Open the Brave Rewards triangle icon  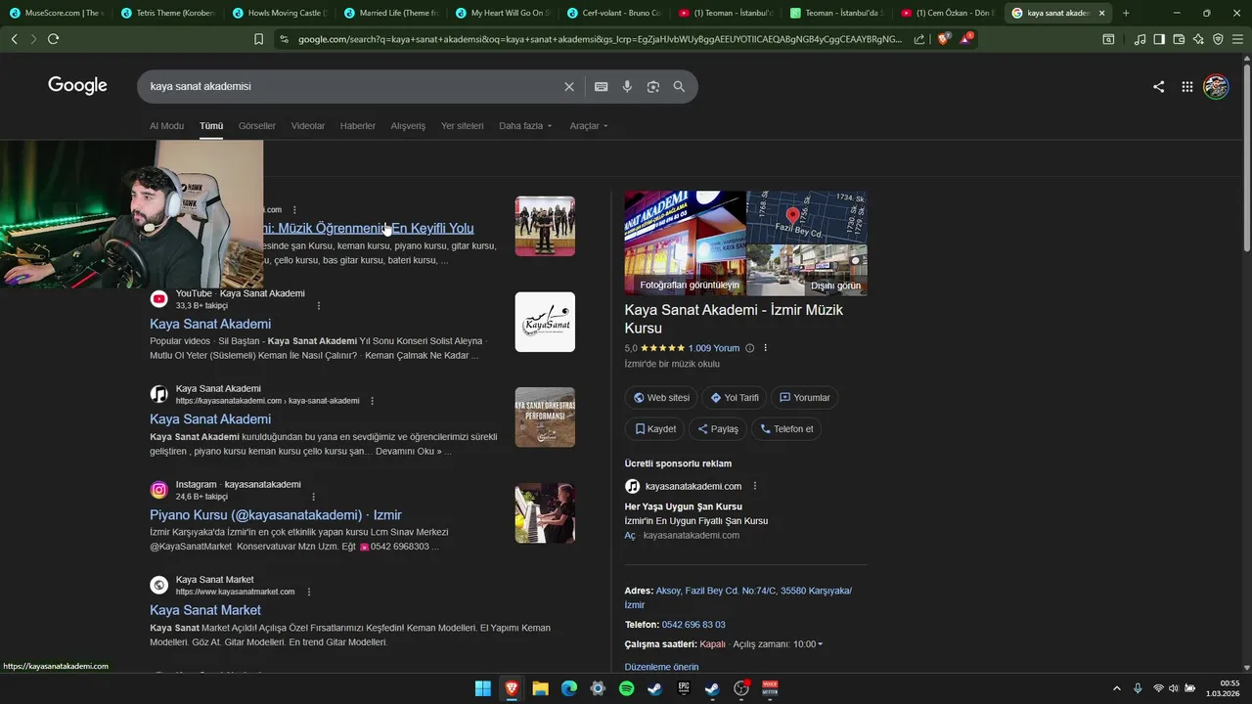pyautogui.click(x=967, y=38)
